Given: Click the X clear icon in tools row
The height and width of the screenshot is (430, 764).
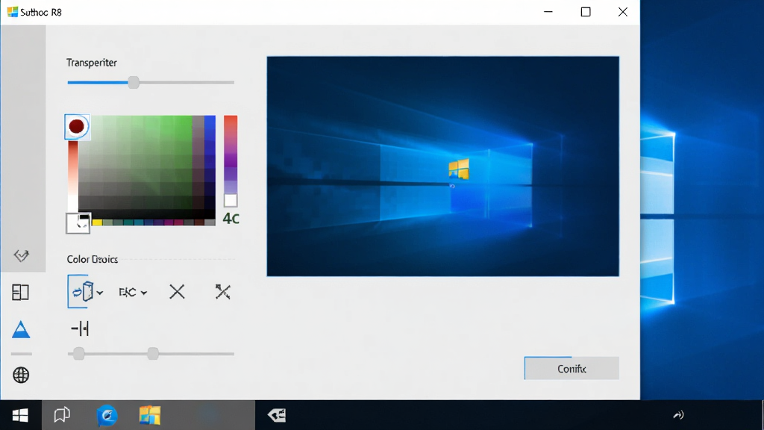Looking at the screenshot, I should click(x=177, y=292).
